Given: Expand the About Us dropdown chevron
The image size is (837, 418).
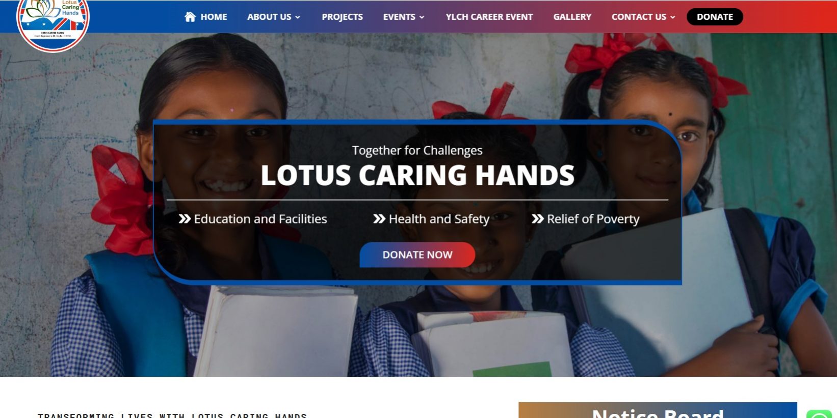Looking at the screenshot, I should pos(298,17).
